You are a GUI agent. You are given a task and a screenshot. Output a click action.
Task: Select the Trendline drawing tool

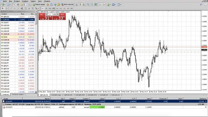pos(18,8)
